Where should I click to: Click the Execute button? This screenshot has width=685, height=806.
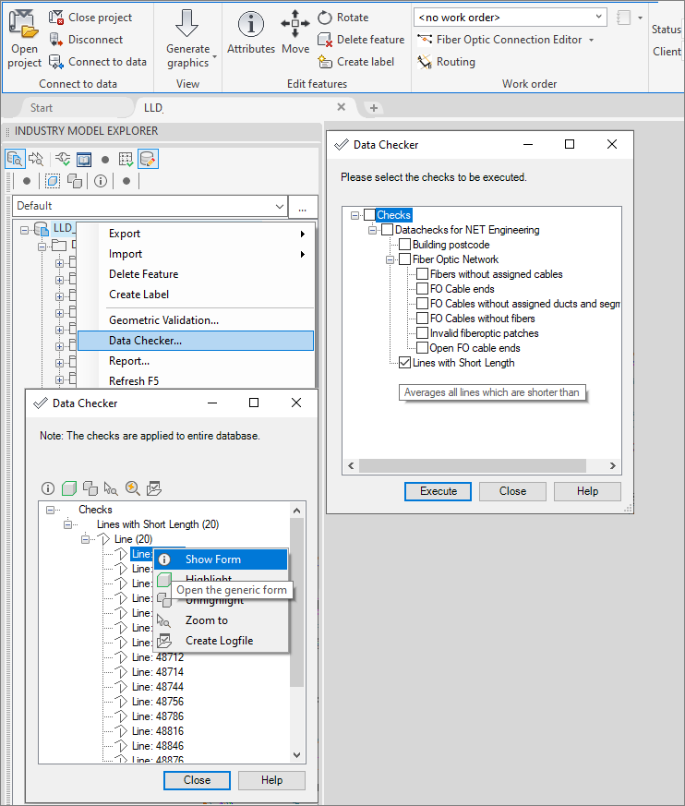pyautogui.click(x=438, y=491)
